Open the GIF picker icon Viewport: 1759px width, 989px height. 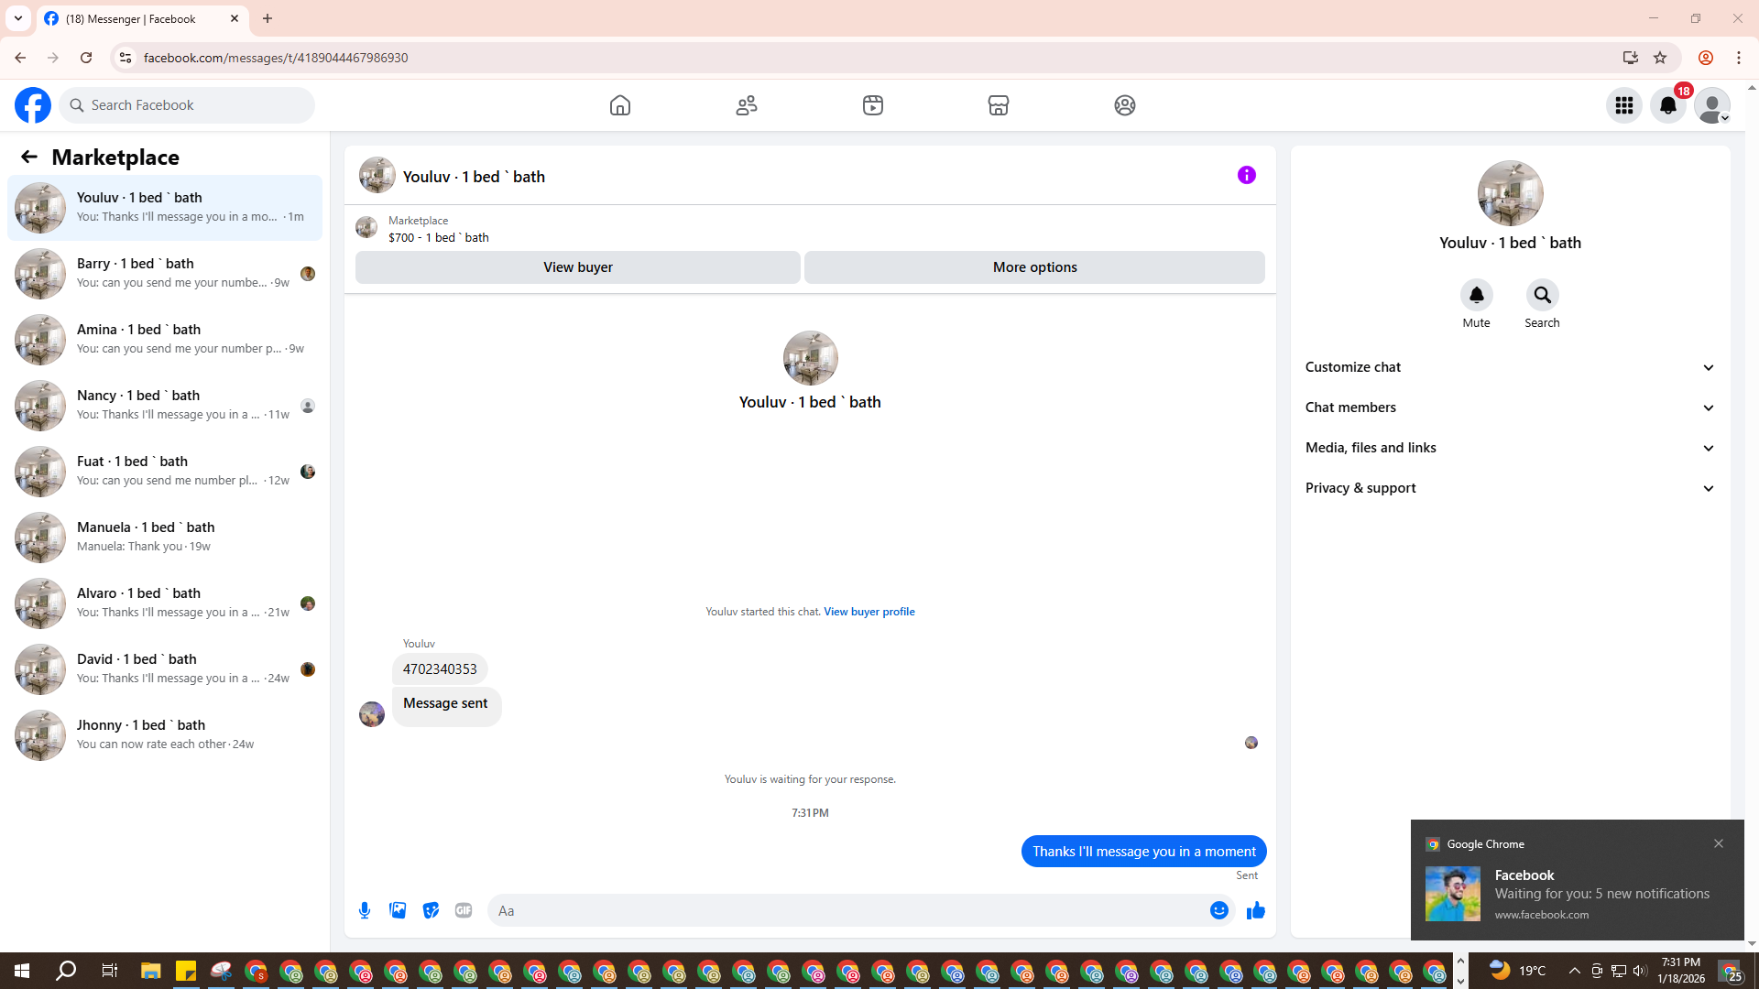[x=464, y=910]
